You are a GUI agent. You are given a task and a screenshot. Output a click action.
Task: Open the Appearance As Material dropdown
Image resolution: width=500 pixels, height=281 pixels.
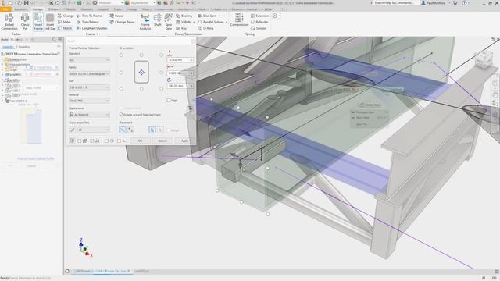[x=89, y=115]
